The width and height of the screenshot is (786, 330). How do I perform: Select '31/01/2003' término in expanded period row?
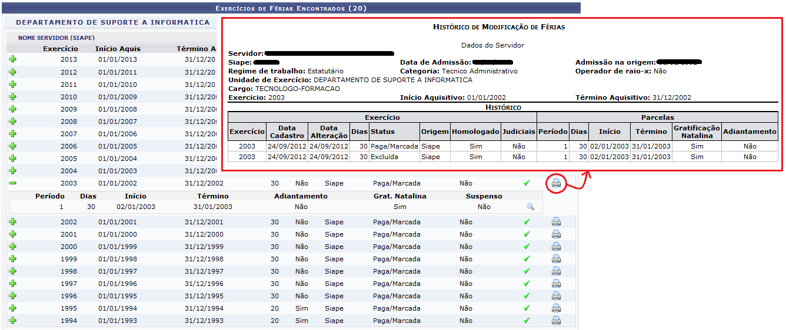213,207
